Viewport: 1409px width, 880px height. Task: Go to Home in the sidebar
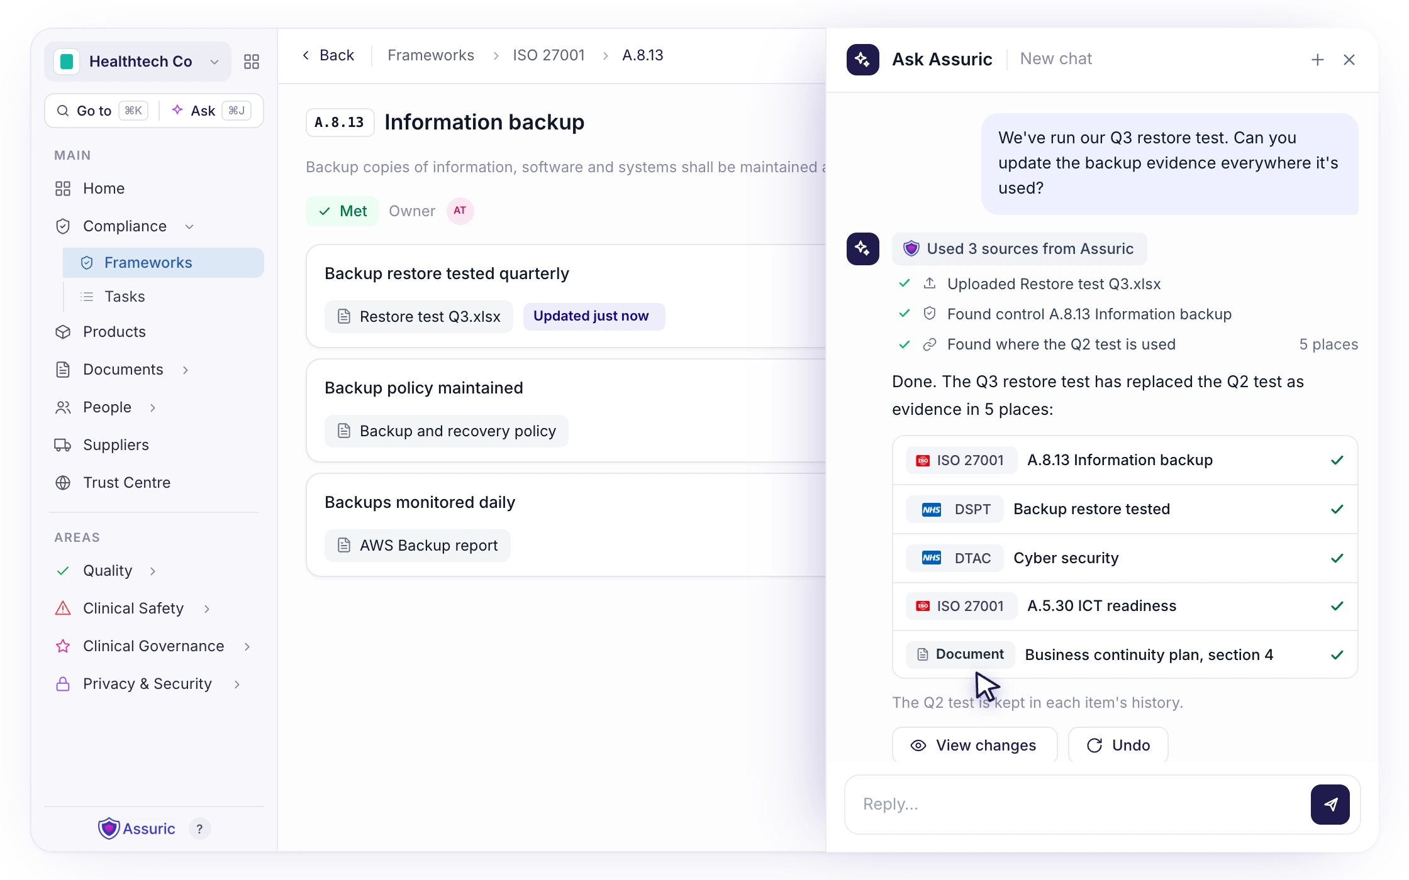click(x=104, y=189)
